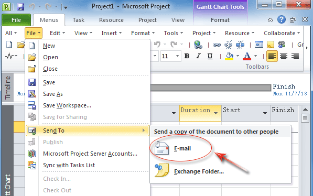Minimize the ribbon with caret icon

coord(270,20)
